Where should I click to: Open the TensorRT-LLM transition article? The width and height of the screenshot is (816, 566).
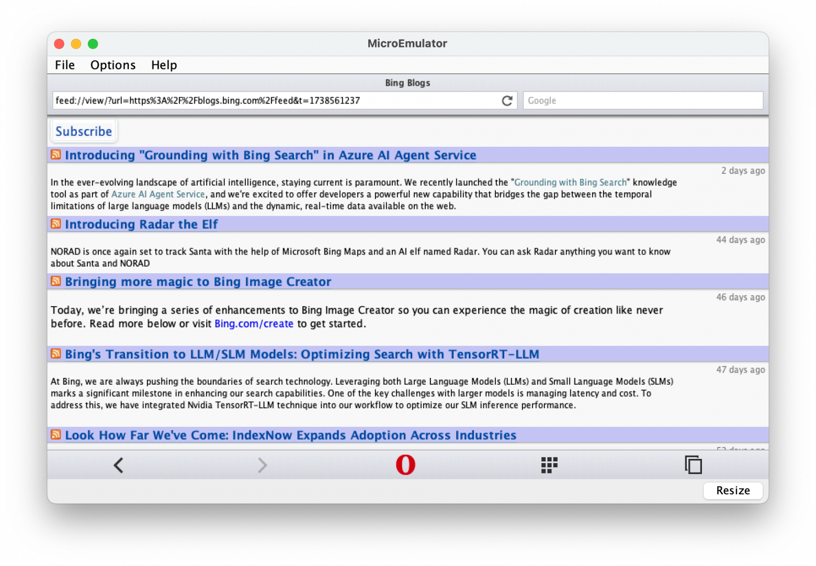pos(302,354)
